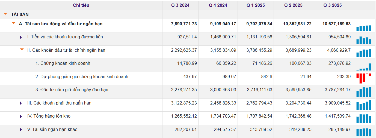Open bar chart for Tổng hàng tồn kho
The image size is (376, 138).
tap(363, 119)
